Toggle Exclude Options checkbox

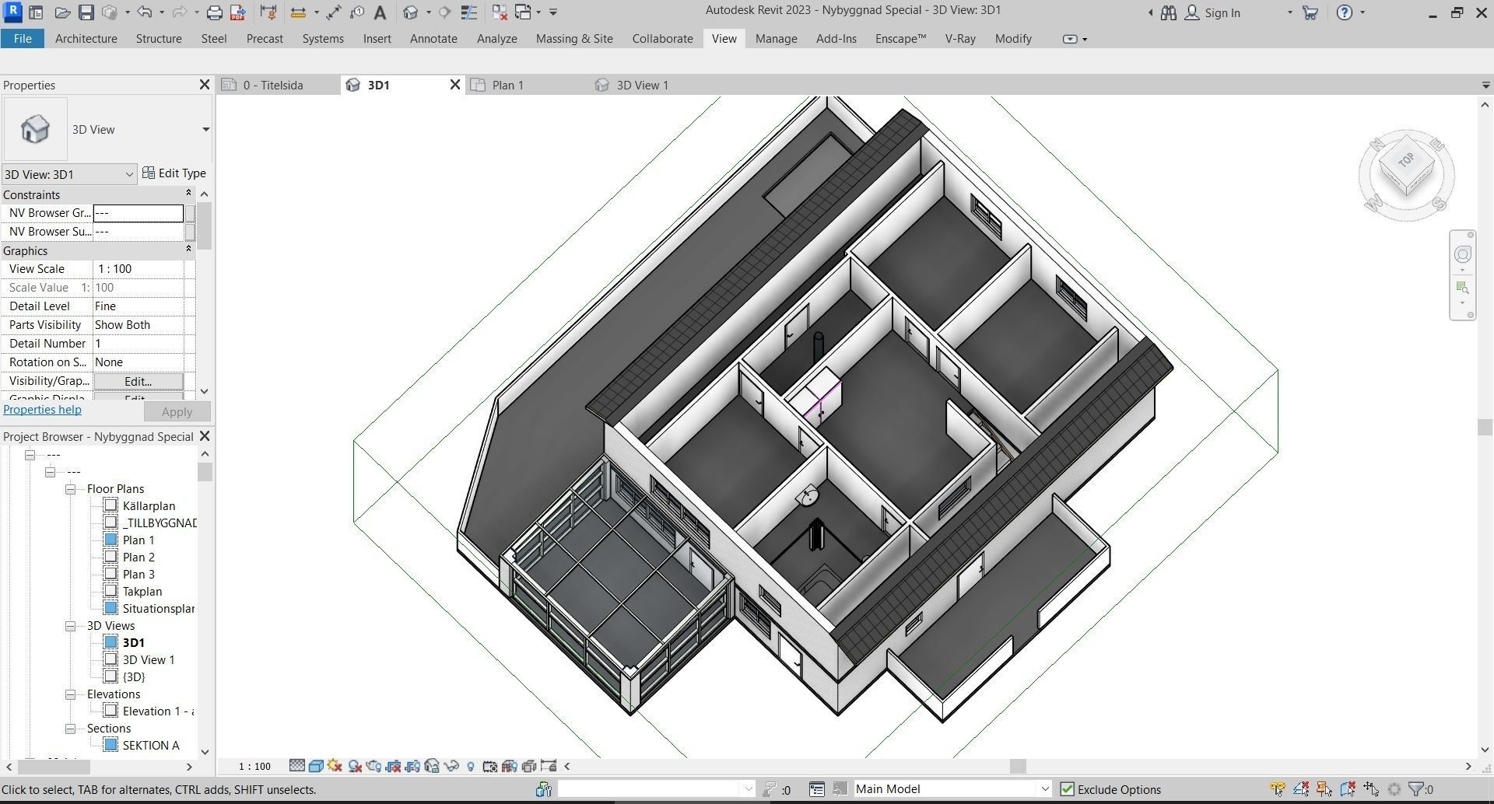click(1068, 789)
